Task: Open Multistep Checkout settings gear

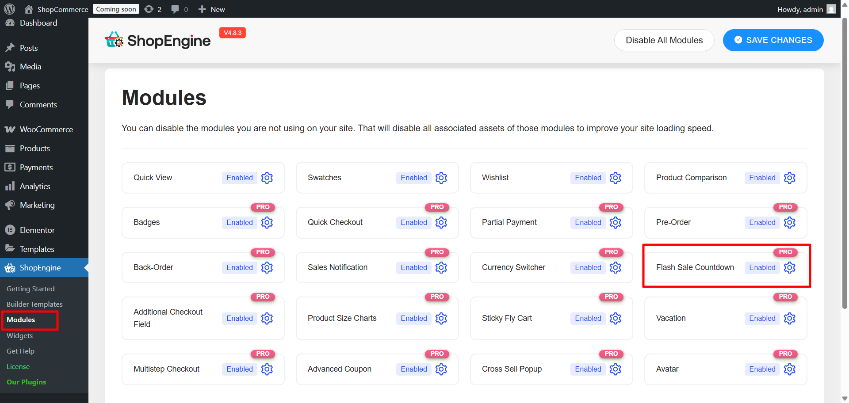Action: pos(267,369)
